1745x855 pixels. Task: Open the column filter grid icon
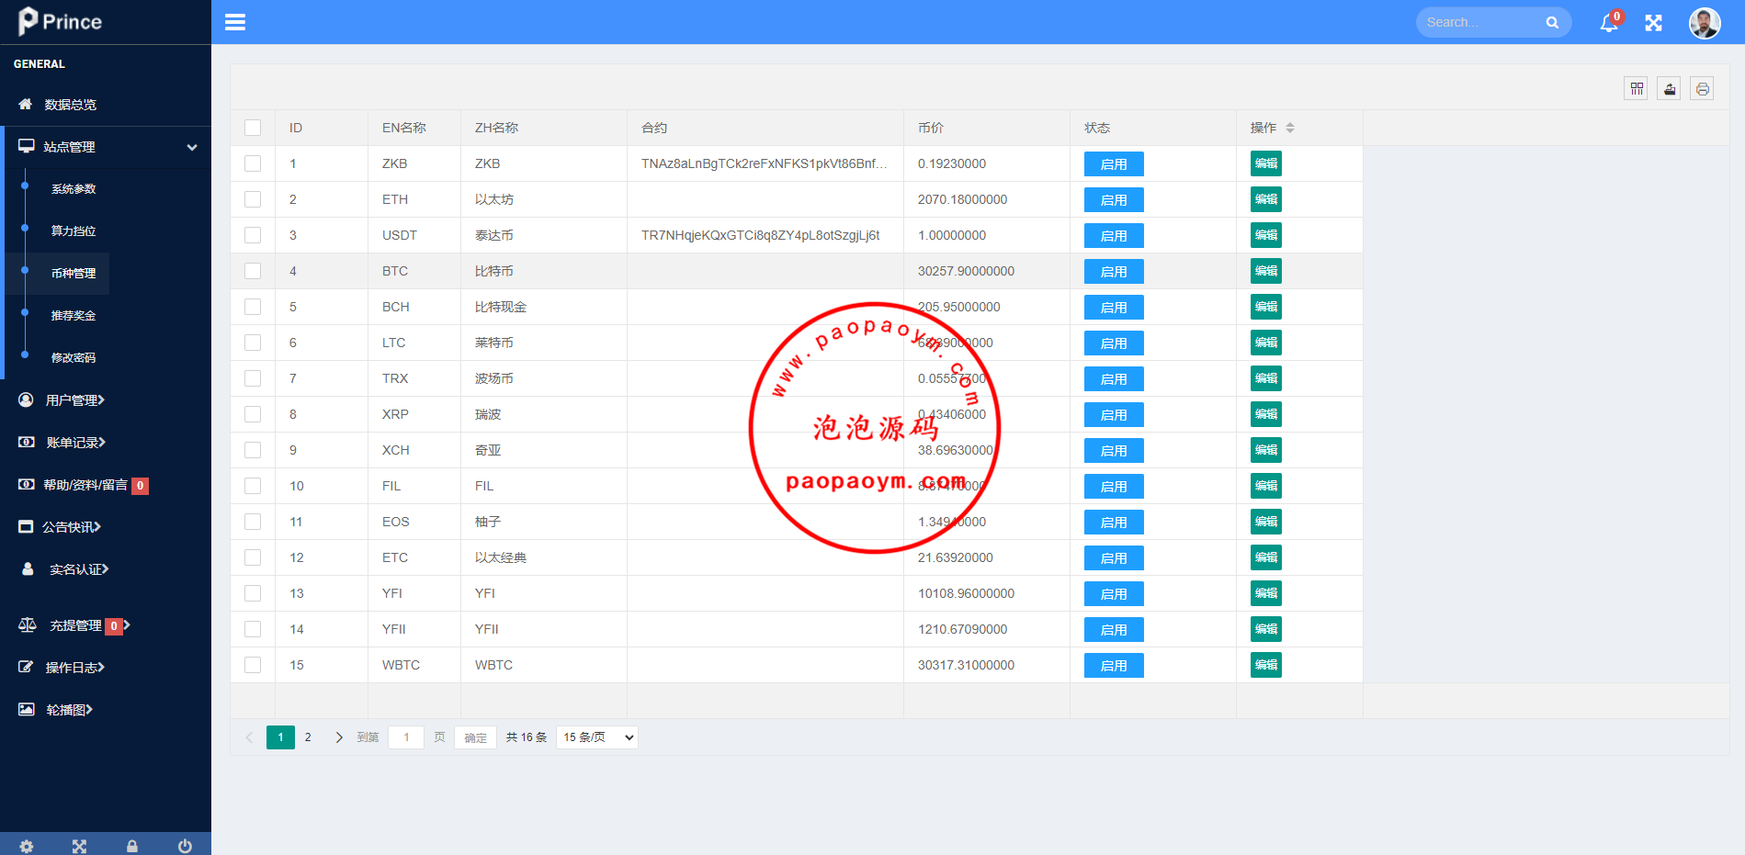coord(1637,89)
